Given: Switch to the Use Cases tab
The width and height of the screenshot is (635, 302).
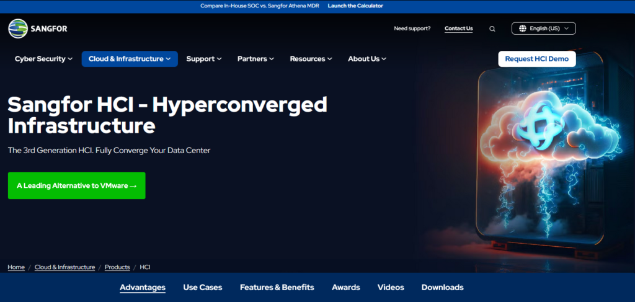Looking at the screenshot, I should (202, 288).
